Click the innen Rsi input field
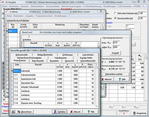This screenshot has width=149, height=117. [x=116, y=43]
